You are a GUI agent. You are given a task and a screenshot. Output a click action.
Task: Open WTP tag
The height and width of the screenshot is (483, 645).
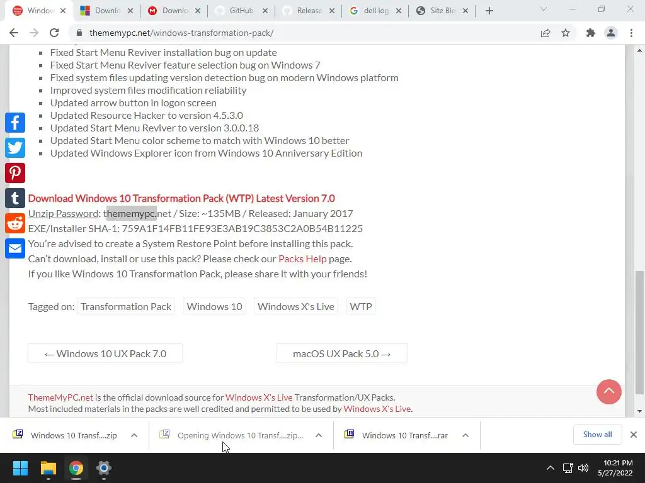point(361,307)
